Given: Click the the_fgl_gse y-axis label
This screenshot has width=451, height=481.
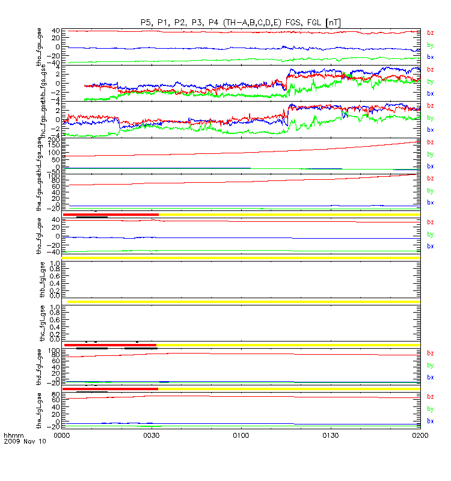Looking at the screenshot, I should click(x=39, y=411).
